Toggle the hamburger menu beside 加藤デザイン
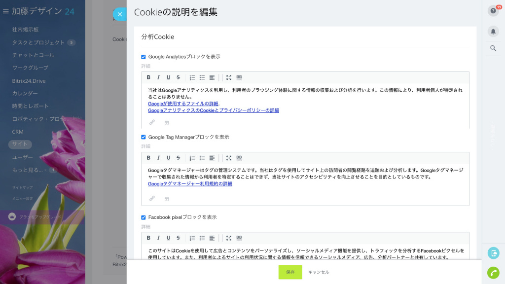Viewport: 505px width, 284px height. pos(5,11)
